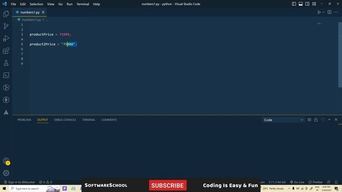Open the Explorer view in the activity bar
The width and height of the screenshot is (342, 192).
(x=6, y=14)
